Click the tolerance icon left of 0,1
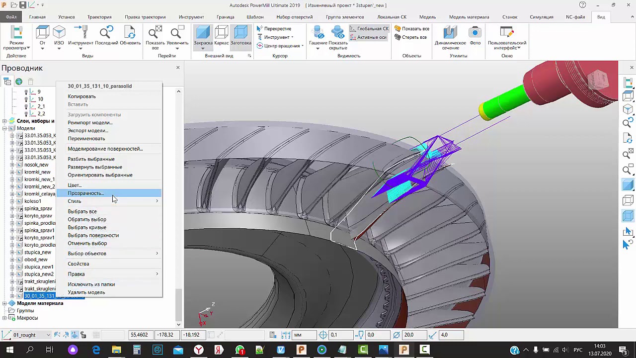Viewport: 636px width, 358px height. pyautogui.click(x=323, y=335)
